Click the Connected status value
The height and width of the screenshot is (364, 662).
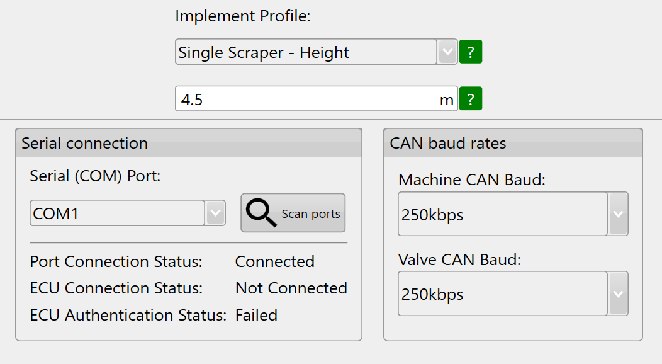(275, 262)
